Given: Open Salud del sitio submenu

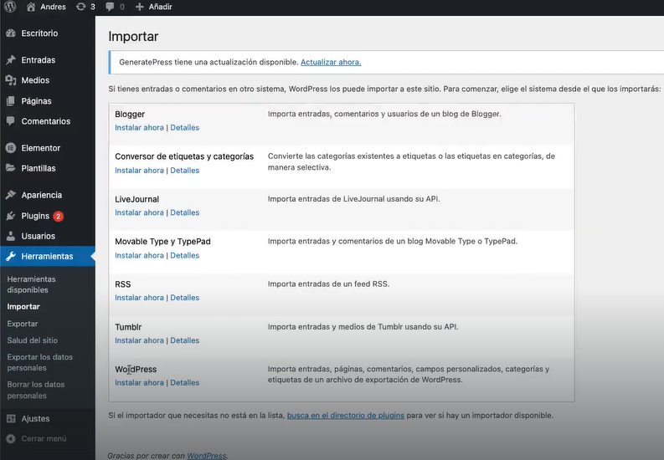Looking at the screenshot, I should click(x=32, y=340).
